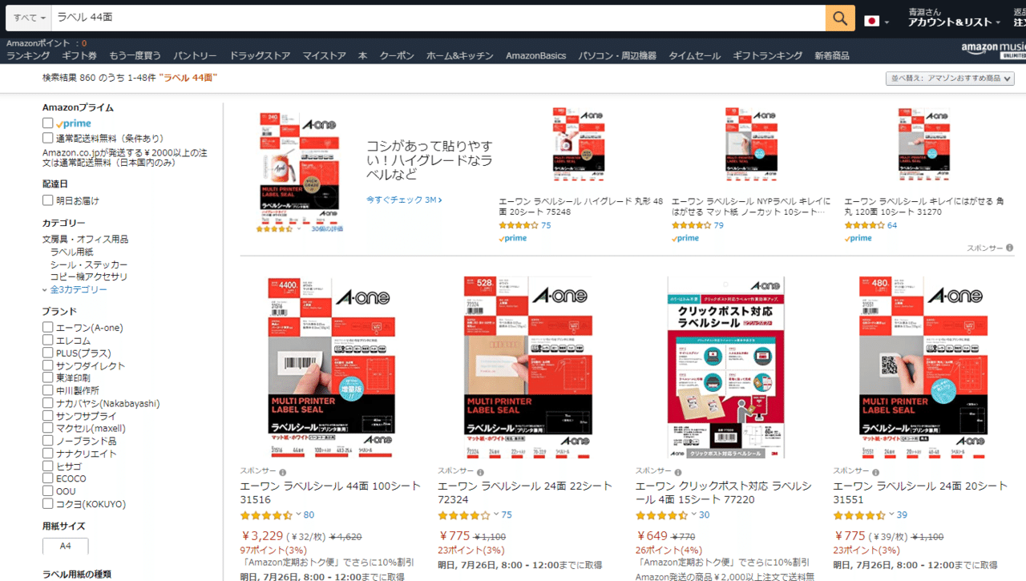Check PLUS(プラス) brand checkbox
Image resolution: width=1026 pixels, height=581 pixels.
click(48, 353)
